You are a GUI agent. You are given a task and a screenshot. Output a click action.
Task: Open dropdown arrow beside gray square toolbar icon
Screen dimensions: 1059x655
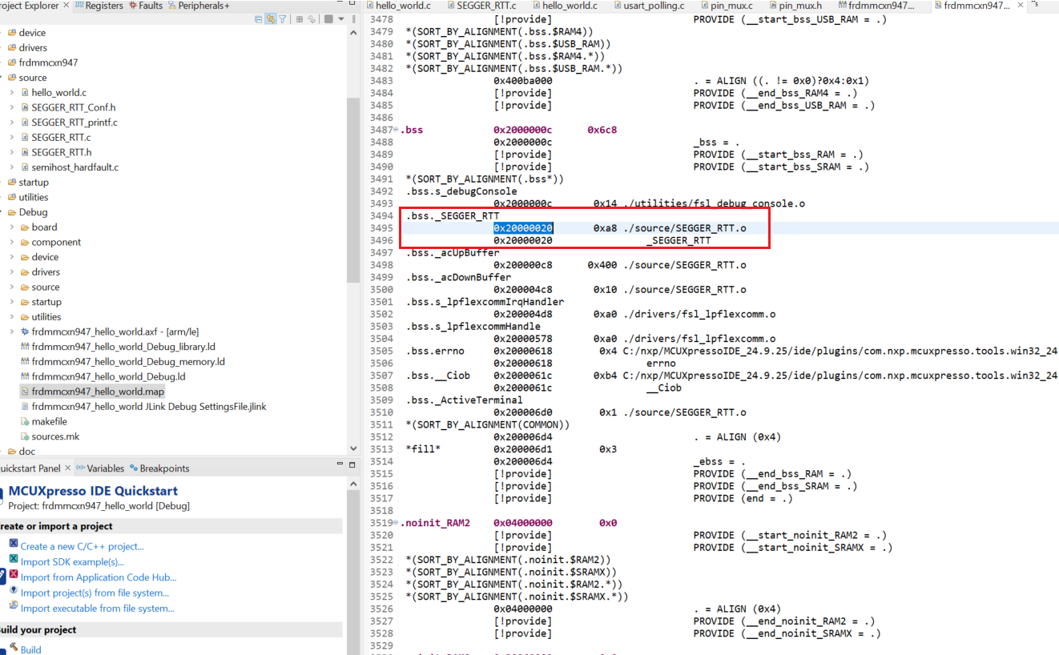tap(341, 18)
